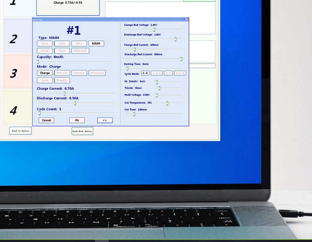The height and width of the screenshot is (242, 312).
Task: Select the Discharge mode button
Action: point(97,73)
